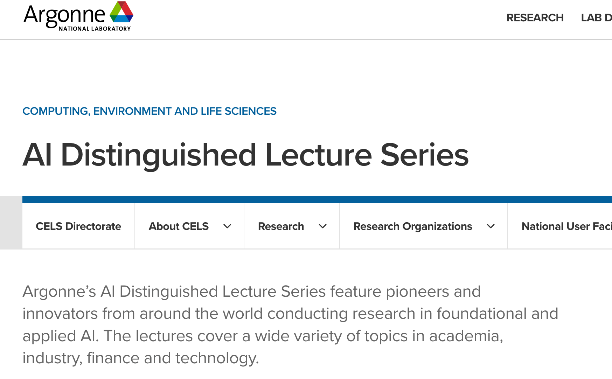Screen dimensions: 612x379
Task: Open the National User Facilities nav item
Action: click(566, 226)
